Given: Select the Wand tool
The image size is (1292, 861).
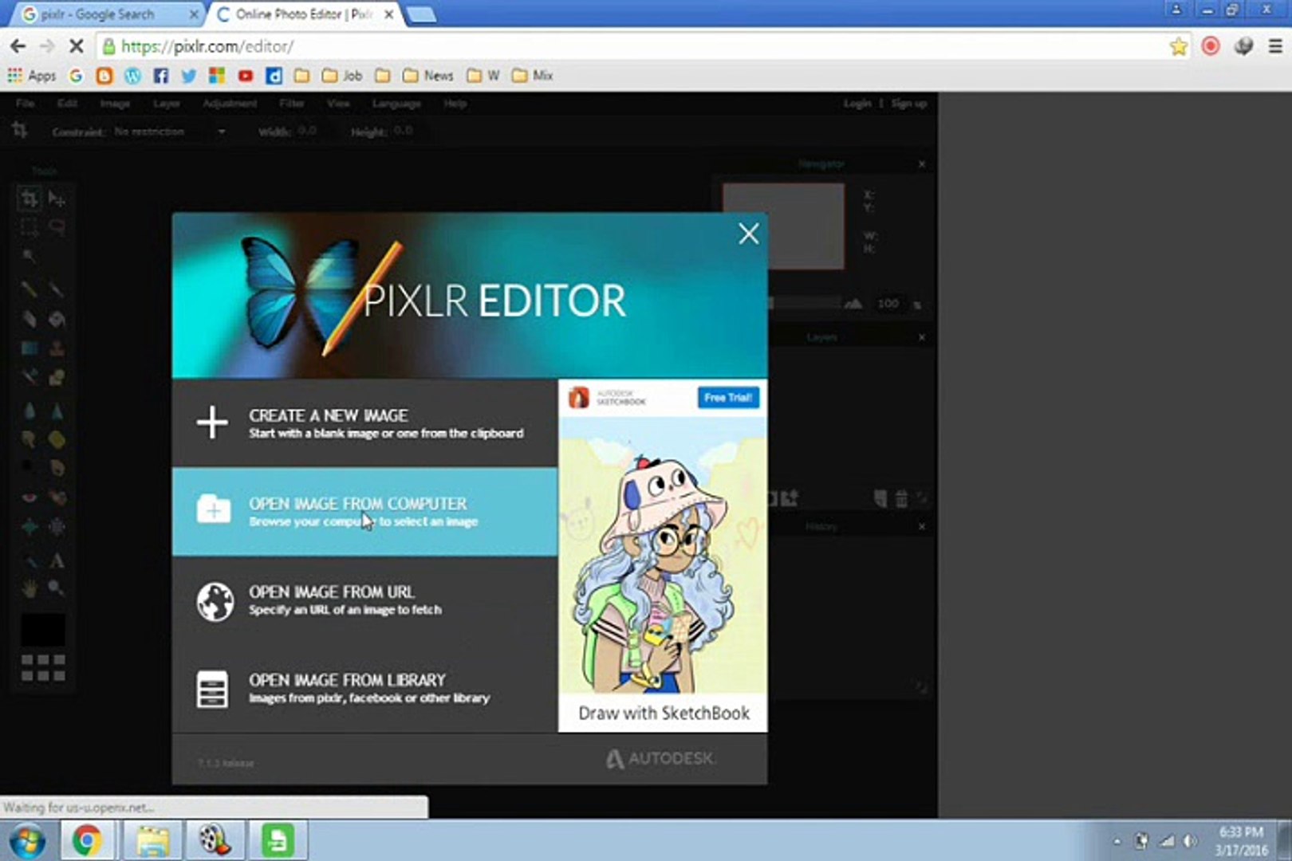Looking at the screenshot, I should point(30,256).
